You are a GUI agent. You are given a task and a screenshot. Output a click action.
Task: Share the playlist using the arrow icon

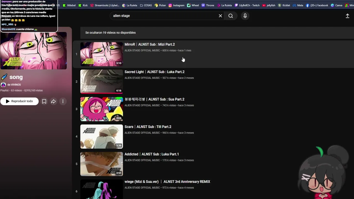pos(53,101)
